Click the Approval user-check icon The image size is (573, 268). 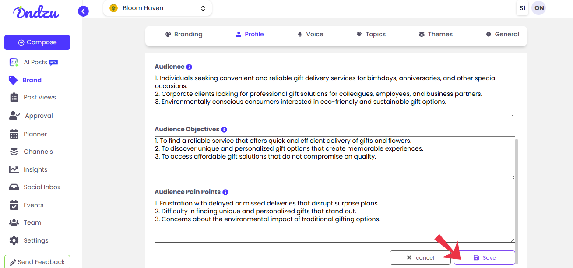click(14, 116)
